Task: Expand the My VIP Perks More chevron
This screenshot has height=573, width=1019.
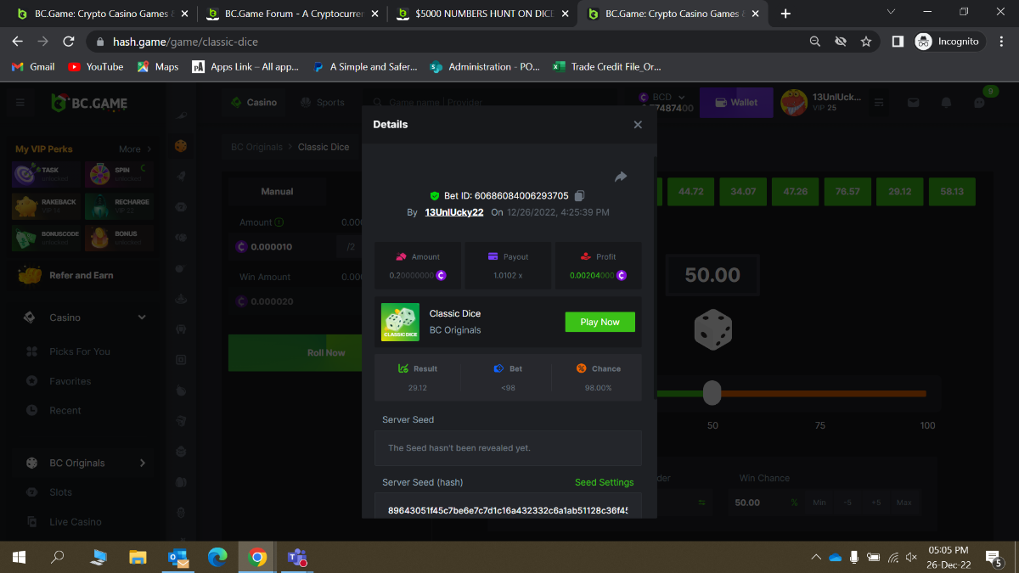Action: 149,149
